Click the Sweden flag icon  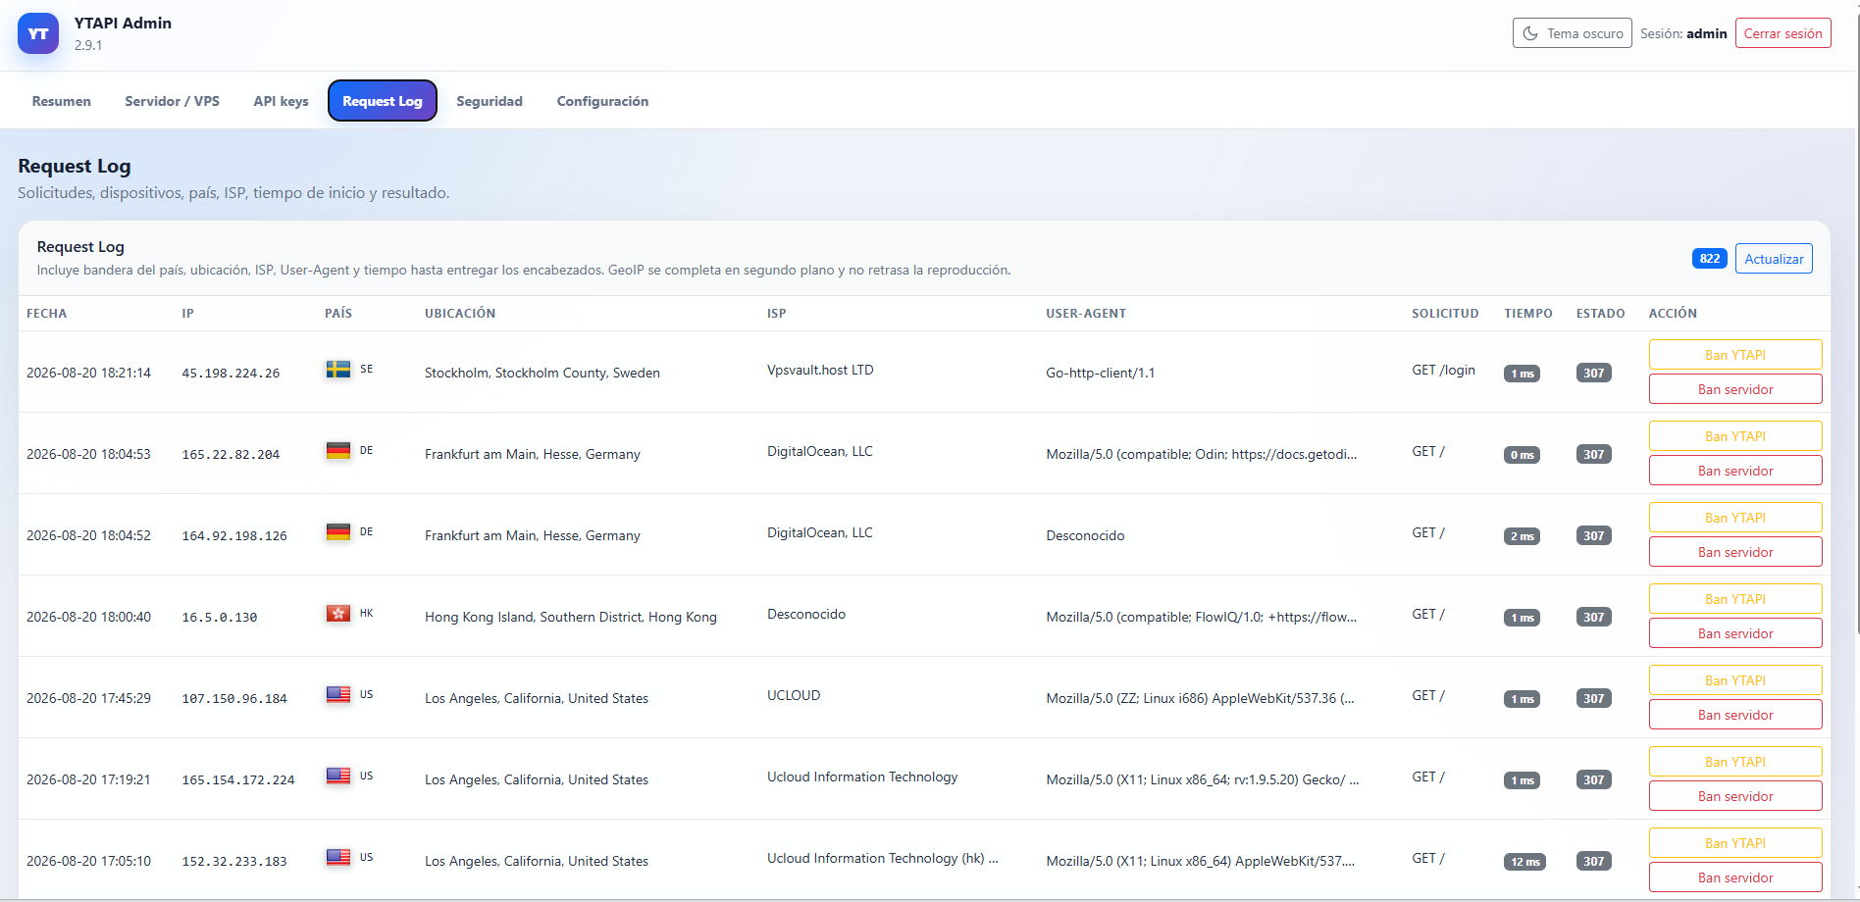(x=338, y=370)
